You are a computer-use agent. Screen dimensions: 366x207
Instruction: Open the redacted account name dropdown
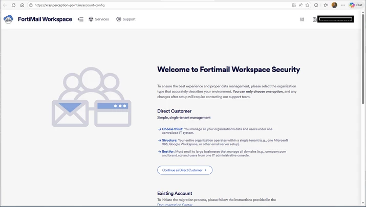[x=335, y=19]
